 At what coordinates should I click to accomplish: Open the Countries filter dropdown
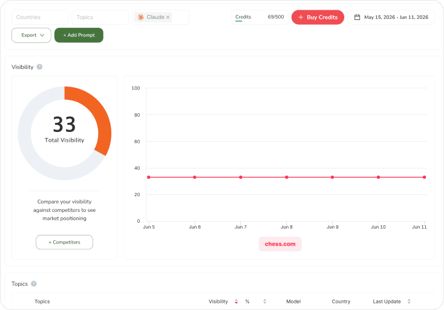point(40,18)
